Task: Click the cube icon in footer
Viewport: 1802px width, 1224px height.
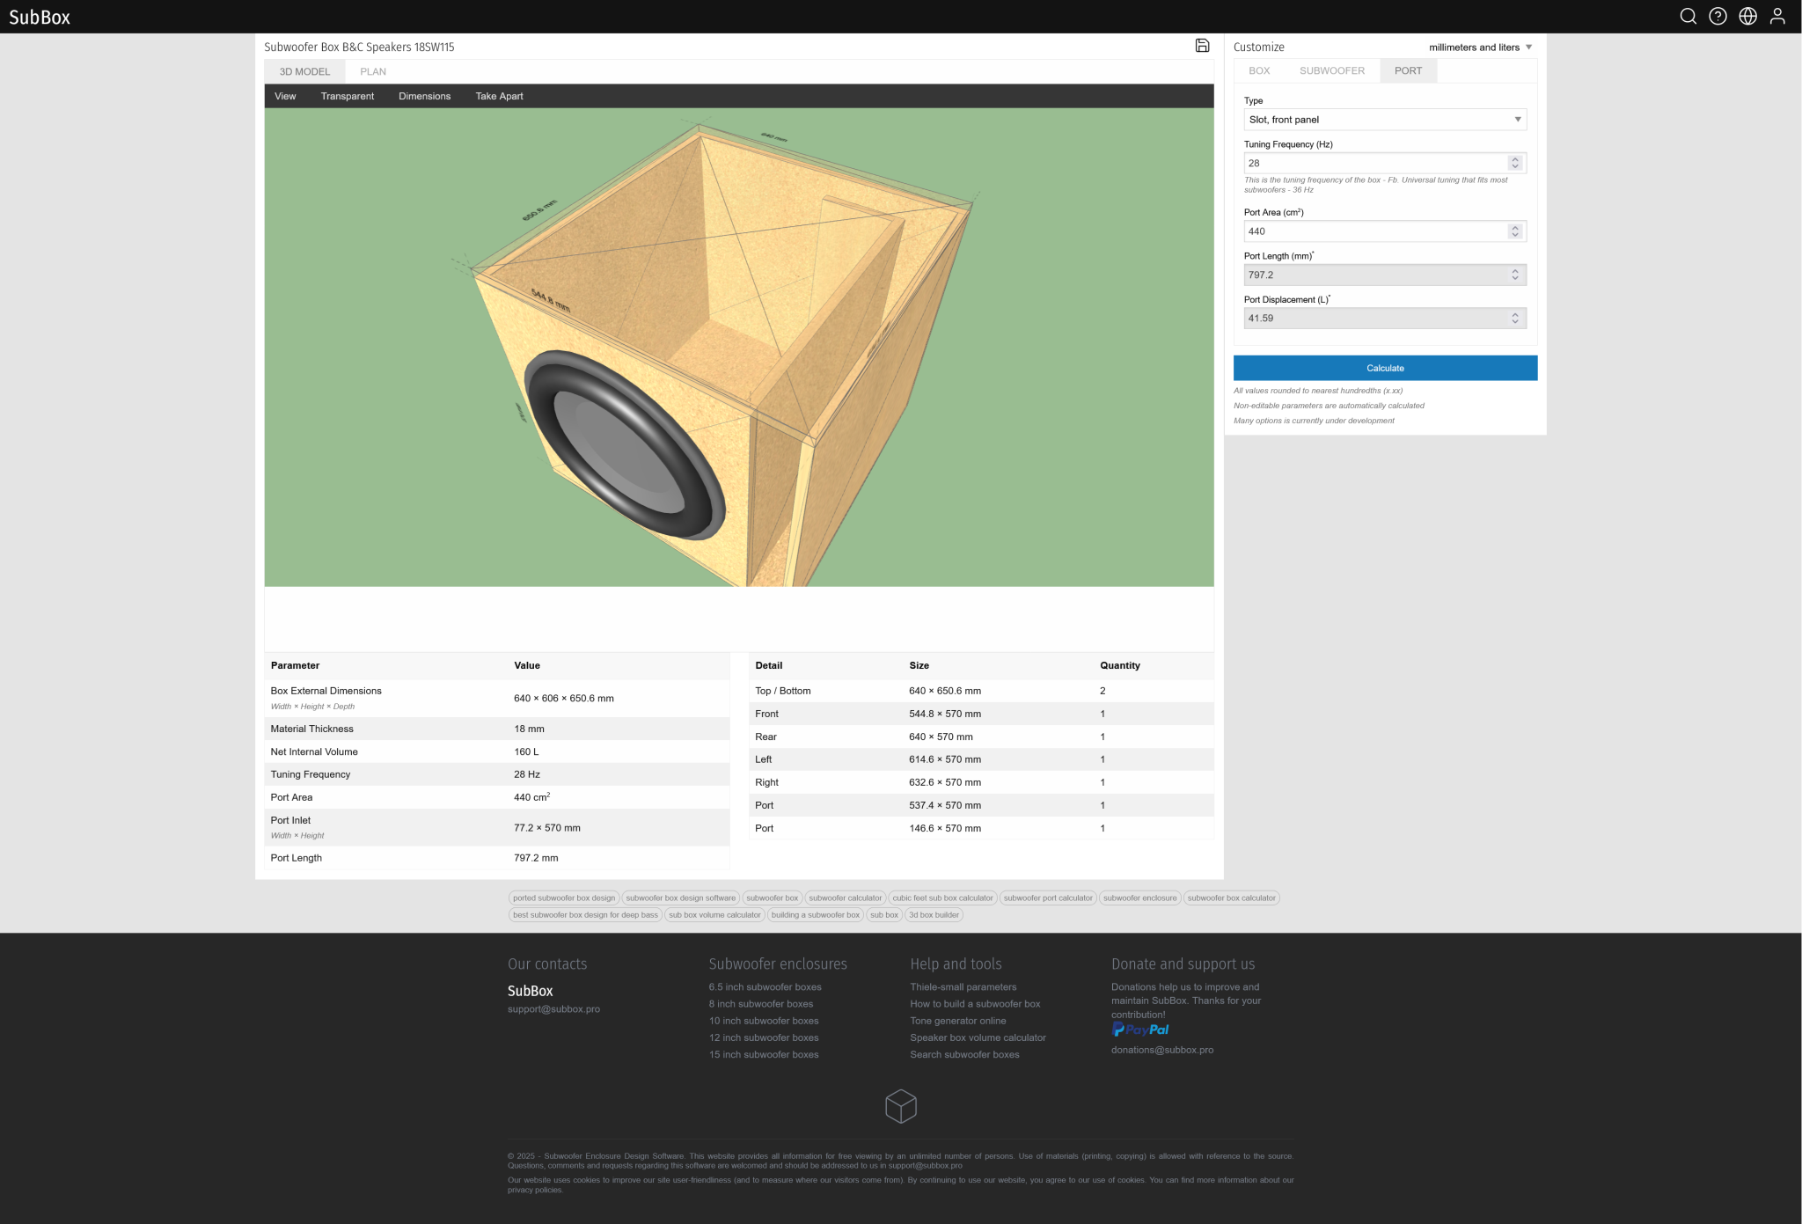Action: (x=901, y=1106)
